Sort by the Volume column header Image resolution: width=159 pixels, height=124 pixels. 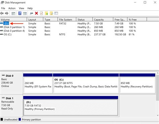[x=13, y=19]
